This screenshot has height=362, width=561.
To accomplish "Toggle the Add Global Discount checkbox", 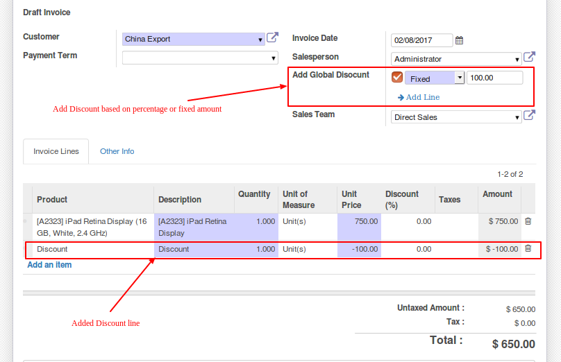I will (397, 78).
